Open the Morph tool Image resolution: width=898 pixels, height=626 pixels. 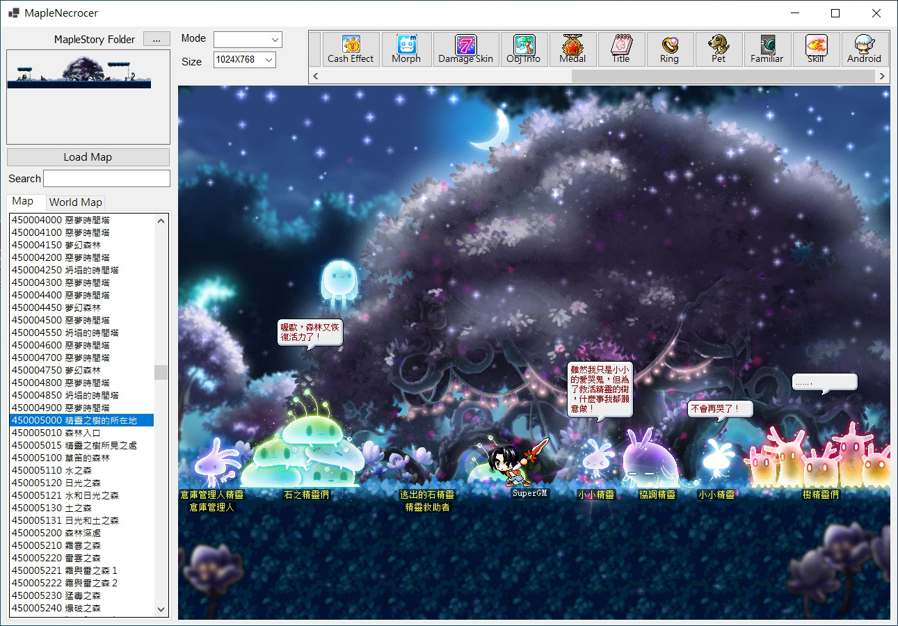[406, 49]
